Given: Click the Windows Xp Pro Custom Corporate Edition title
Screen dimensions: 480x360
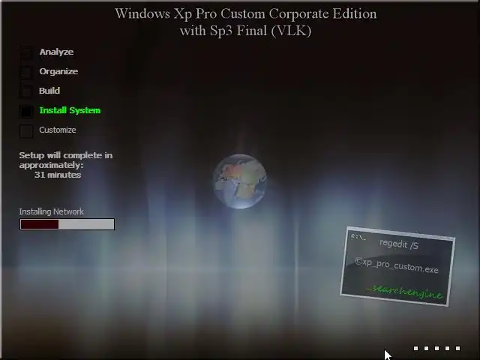Looking at the screenshot, I should point(245,13).
